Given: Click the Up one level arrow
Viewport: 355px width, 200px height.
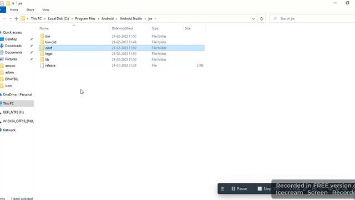Looking at the screenshot, I should coord(16,19).
